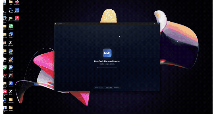Viewport: 216px width, 114px height.
Task: Launch iGameCenter from the desktop
Action: (x=11, y=76)
